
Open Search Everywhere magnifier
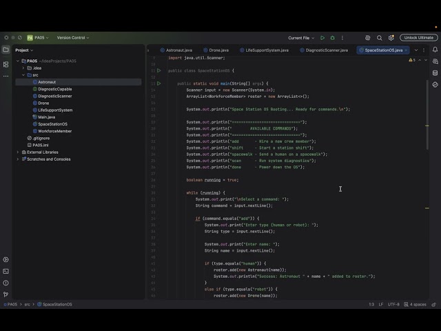380,38
